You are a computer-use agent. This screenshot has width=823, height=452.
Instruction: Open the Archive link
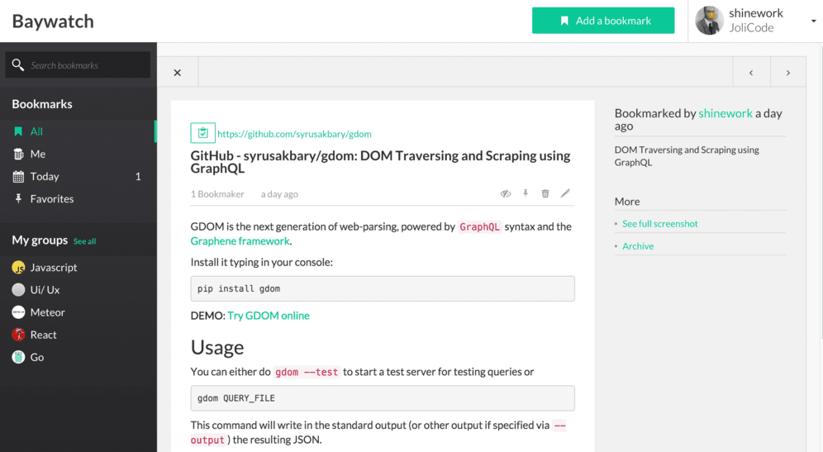pyautogui.click(x=638, y=246)
